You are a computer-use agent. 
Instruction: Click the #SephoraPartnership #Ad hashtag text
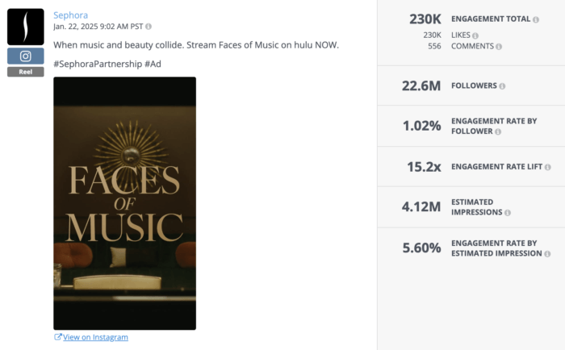point(107,64)
